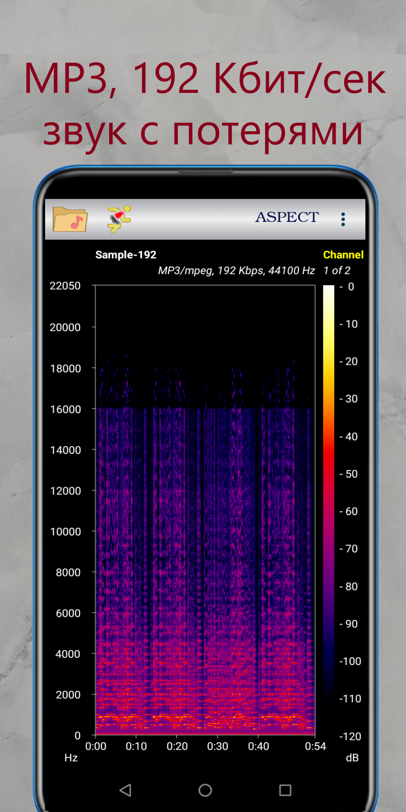Tap the 0:54 end time label

315,747
